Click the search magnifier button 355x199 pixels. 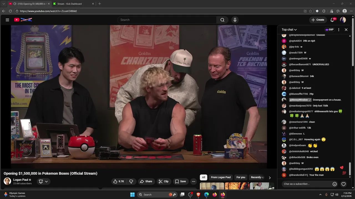(222, 20)
